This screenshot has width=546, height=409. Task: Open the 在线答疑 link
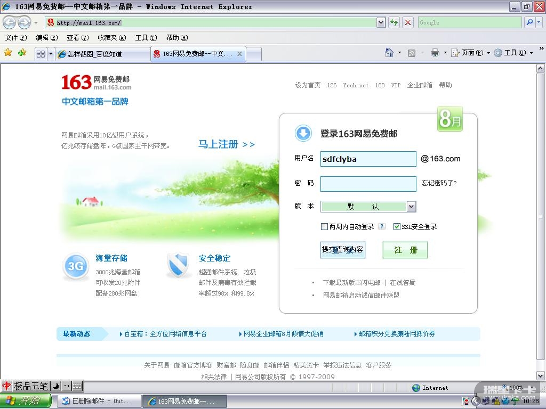403,283
